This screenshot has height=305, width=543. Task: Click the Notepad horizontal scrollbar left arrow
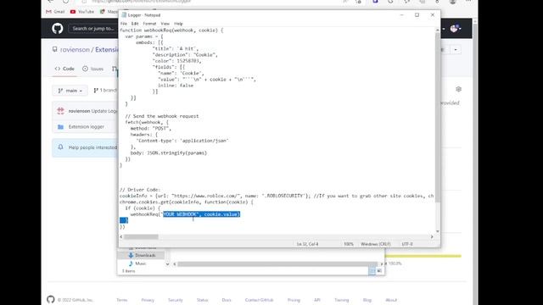(121, 237)
